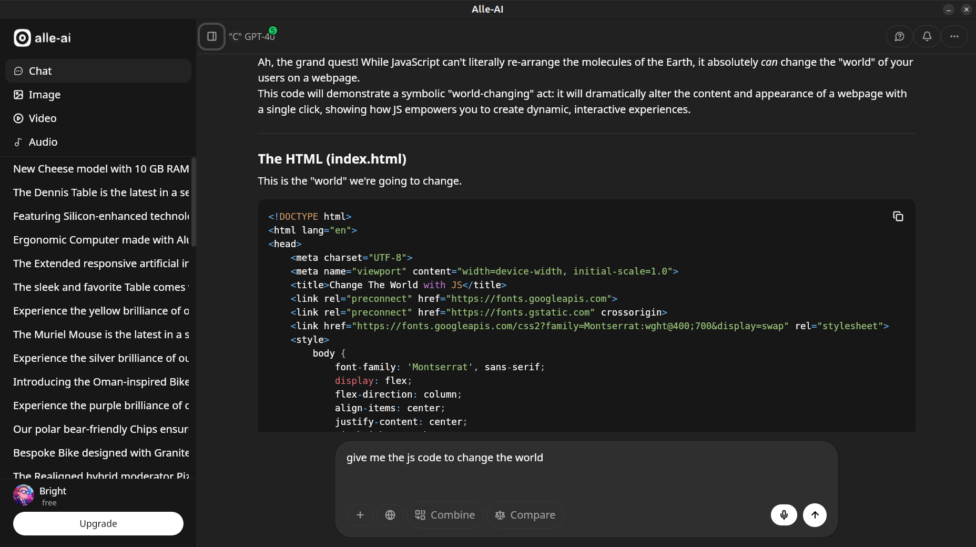Open the help chat bubble icon

click(x=899, y=36)
